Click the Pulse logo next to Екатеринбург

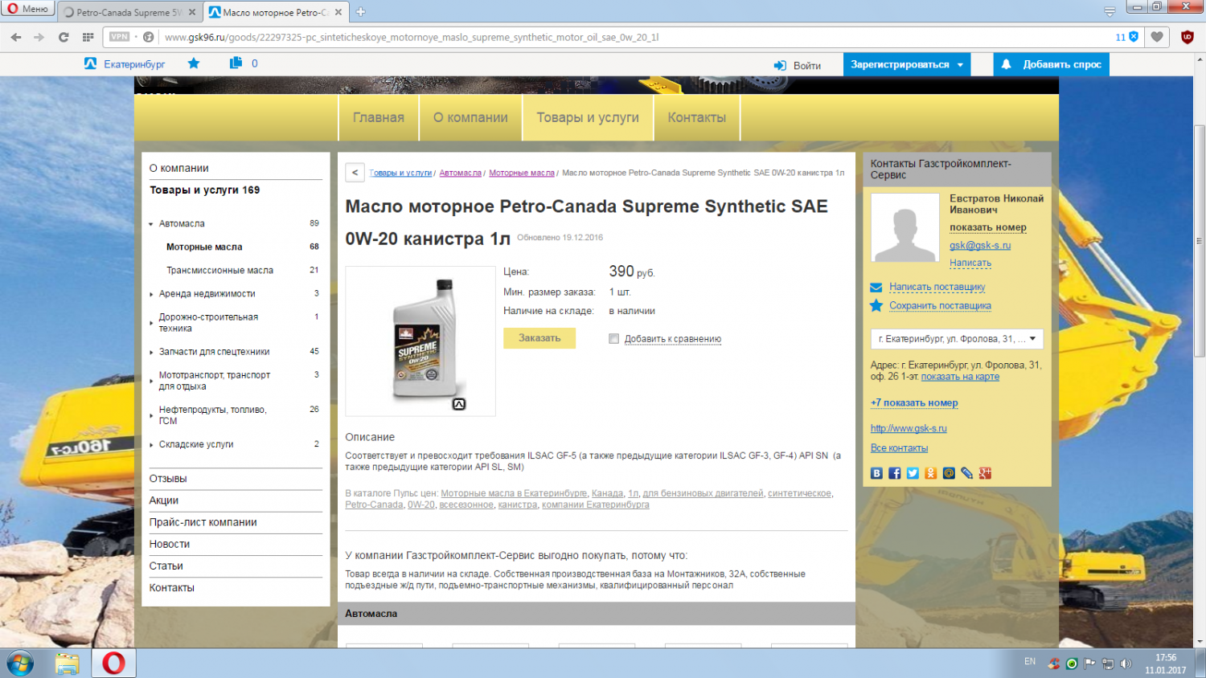91,63
